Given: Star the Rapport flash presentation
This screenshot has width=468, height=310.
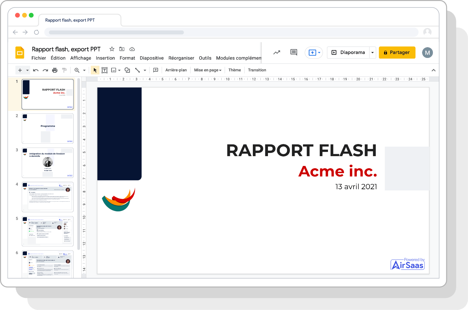Looking at the screenshot, I should pyautogui.click(x=112, y=49).
